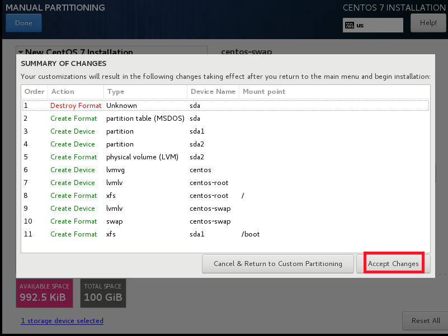Click the Accept Changes button
Screen dimensions: 448x336
coord(393,263)
